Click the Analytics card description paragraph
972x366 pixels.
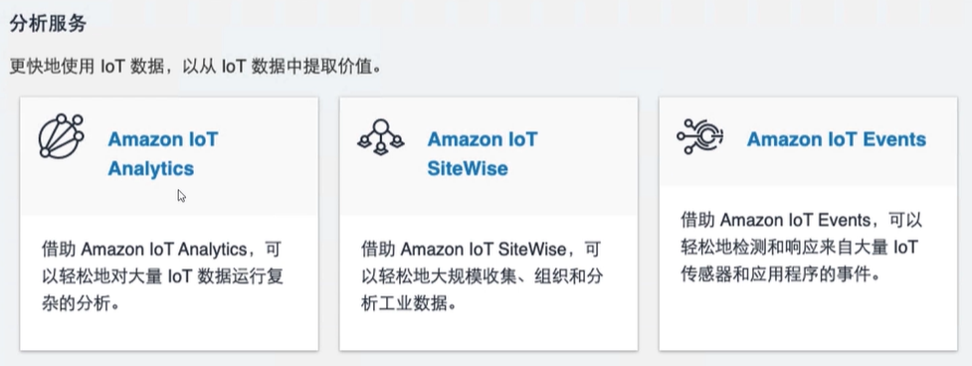[x=162, y=276]
